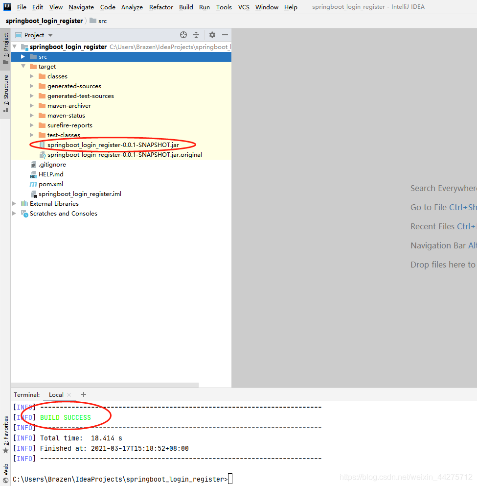
Task: Click the .gitignore file icon
Action: click(x=33, y=165)
